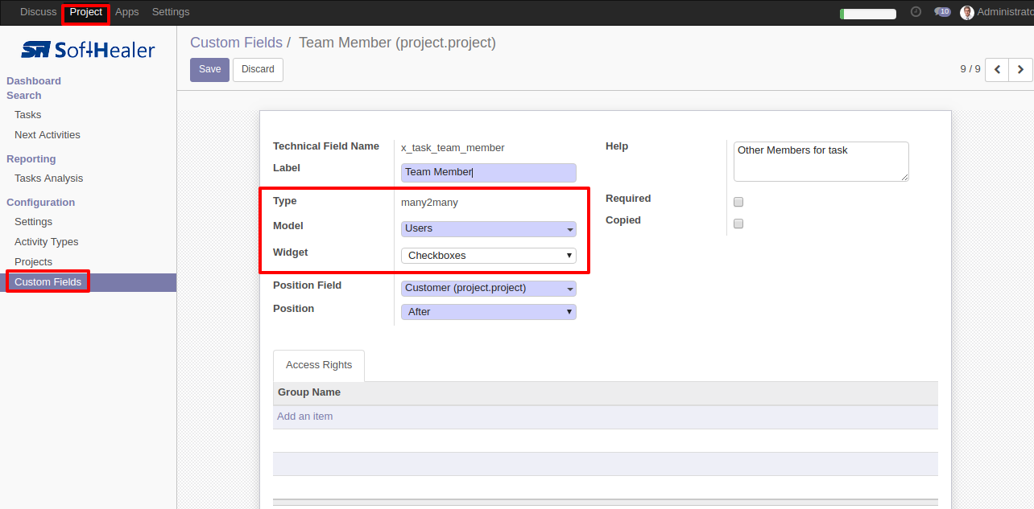
Task: Open the activities clock icon
Action: (x=916, y=12)
